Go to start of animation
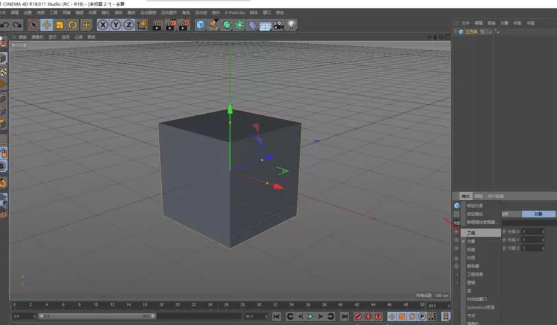This screenshot has height=325, width=557. click(x=276, y=316)
